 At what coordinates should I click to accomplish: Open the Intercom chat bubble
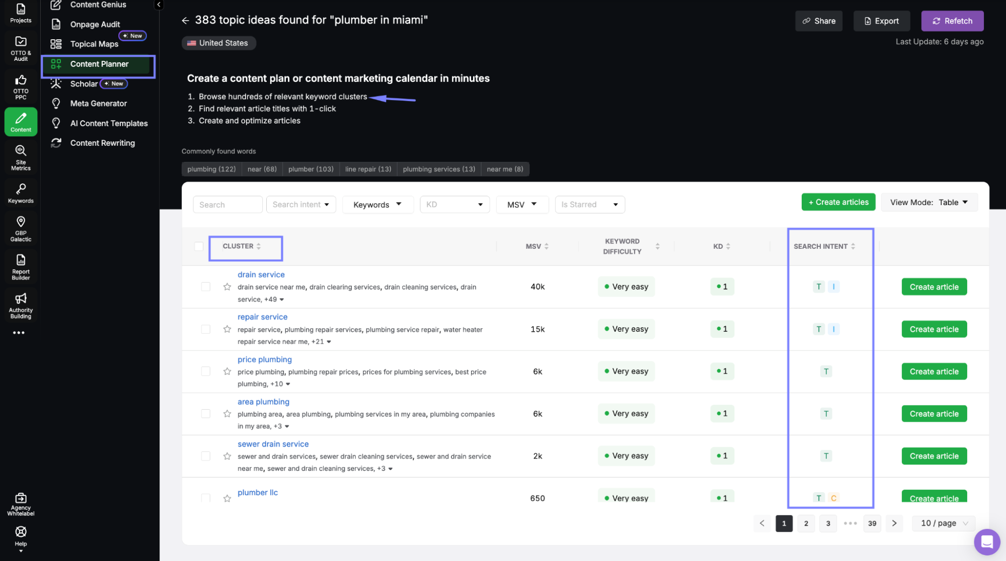986,542
